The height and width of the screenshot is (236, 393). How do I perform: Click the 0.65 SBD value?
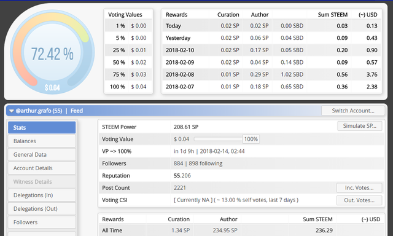point(292,87)
